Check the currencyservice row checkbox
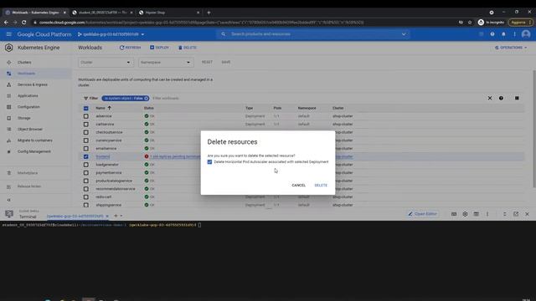This screenshot has width=536, height=301. 85,140
